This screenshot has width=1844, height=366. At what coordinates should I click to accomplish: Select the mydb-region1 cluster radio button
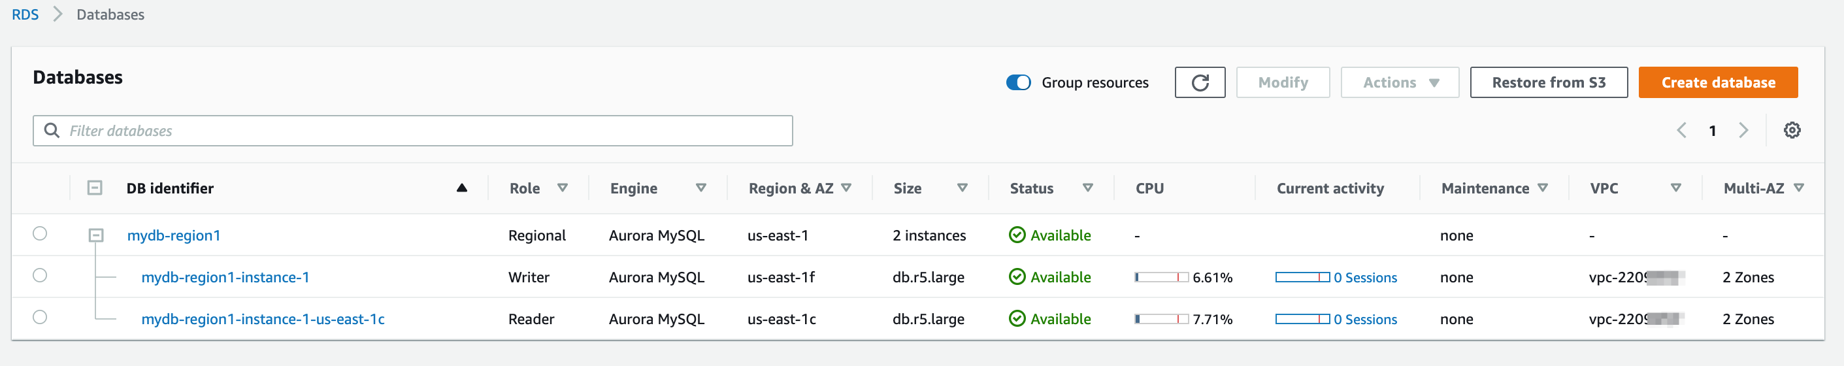pyautogui.click(x=40, y=234)
